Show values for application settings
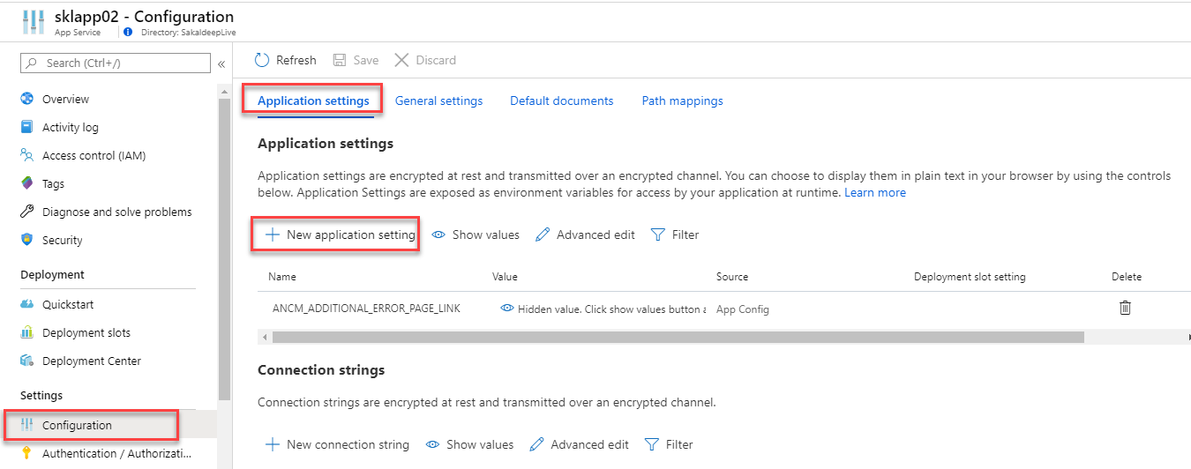This screenshot has width=1191, height=469. point(476,234)
